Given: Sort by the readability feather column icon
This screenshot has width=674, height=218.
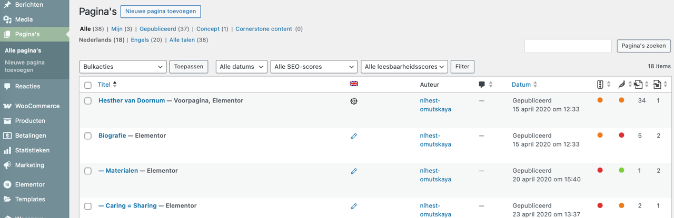Looking at the screenshot, I should (622, 85).
